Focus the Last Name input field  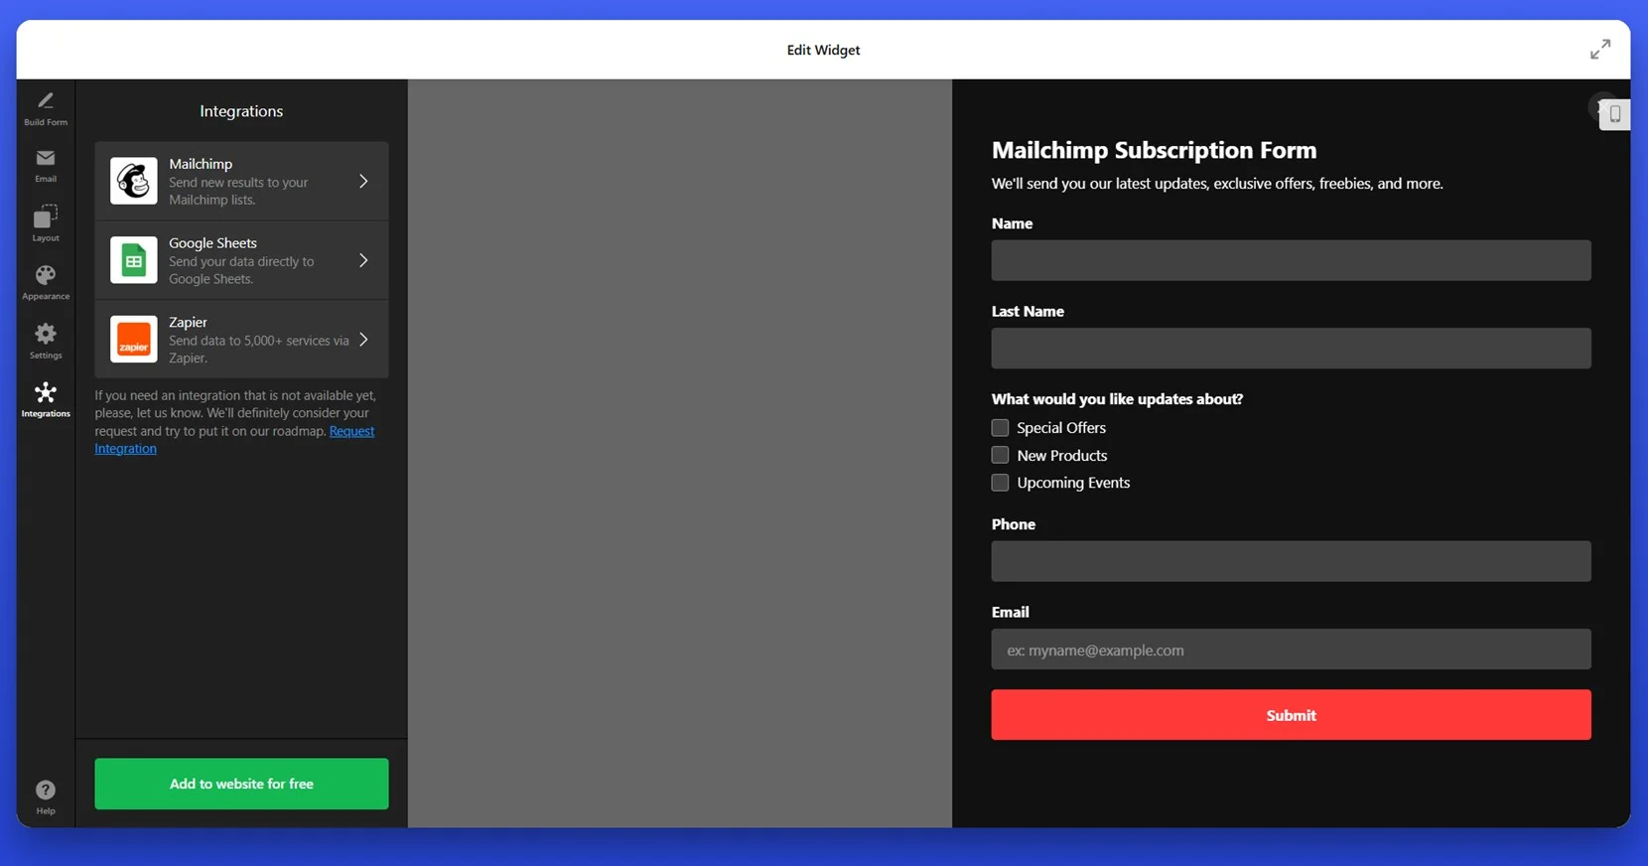click(1291, 349)
